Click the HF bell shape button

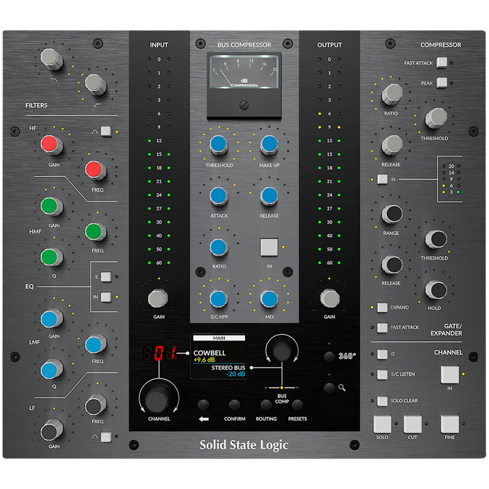point(106,131)
